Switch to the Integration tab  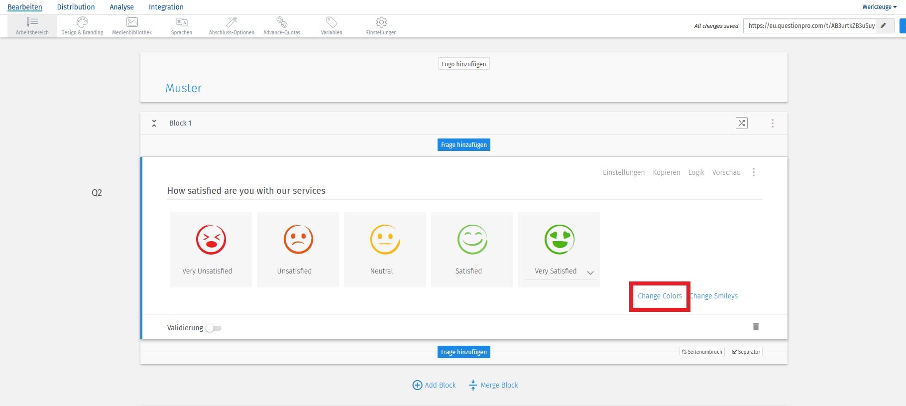166,7
